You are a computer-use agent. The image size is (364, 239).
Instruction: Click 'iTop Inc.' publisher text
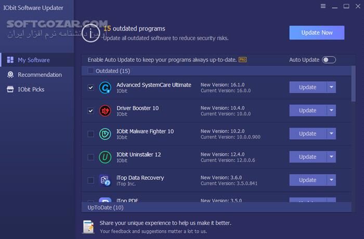point(126,184)
